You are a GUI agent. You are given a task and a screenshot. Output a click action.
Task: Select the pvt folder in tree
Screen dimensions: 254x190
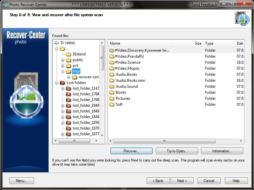[75, 66]
